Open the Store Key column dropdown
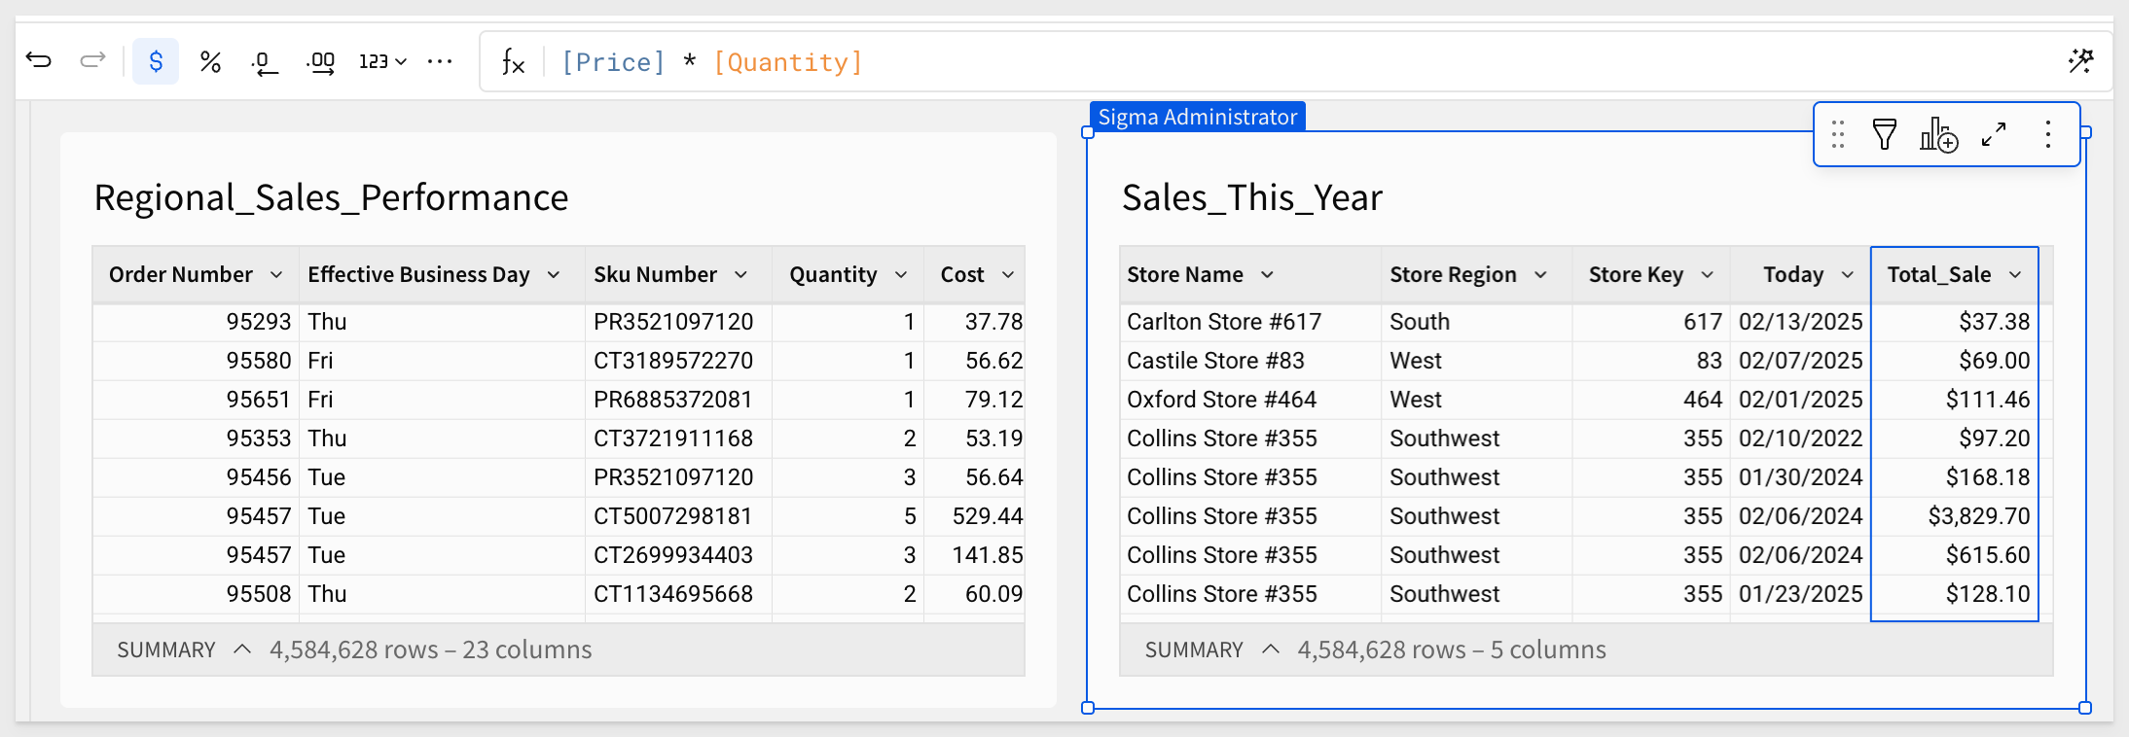 (x=1708, y=275)
